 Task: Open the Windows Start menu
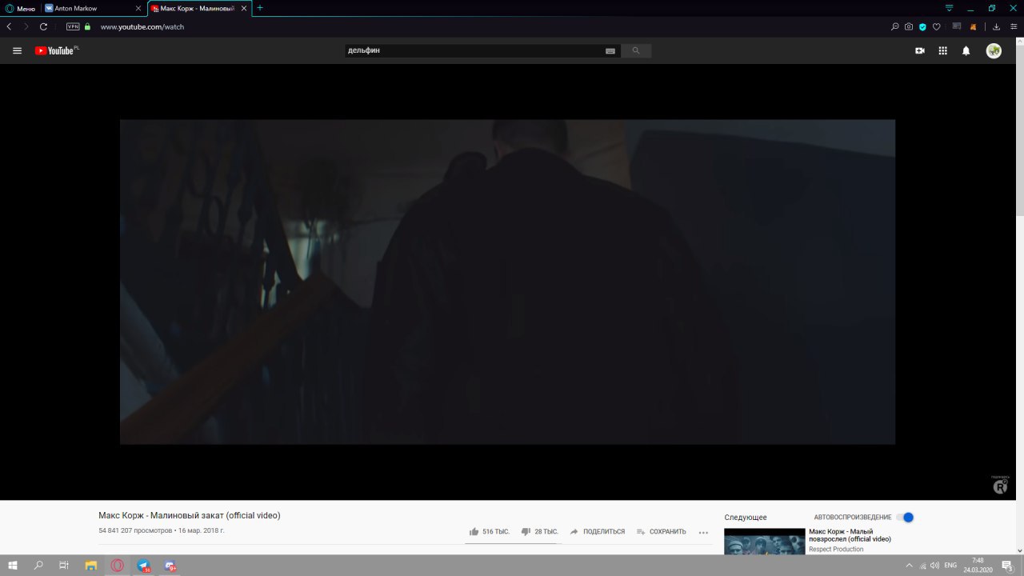[x=13, y=566]
